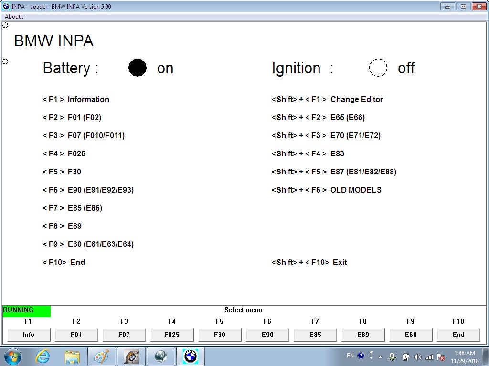The width and height of the screenshot is (489, 366).
Task: Click 'E70 (E71/E72)' shift shortcut line
Action: (326, 135)
